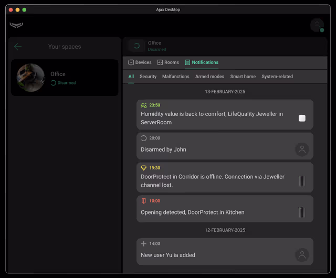Image resolution: width=336 pixels, height=278 pixels.
Task: Click the Kitchen DoorProtect device icon
Action: pos(302,212)
